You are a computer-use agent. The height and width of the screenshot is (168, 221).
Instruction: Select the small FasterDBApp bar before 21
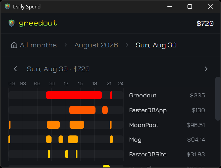[x=105, y=110]
